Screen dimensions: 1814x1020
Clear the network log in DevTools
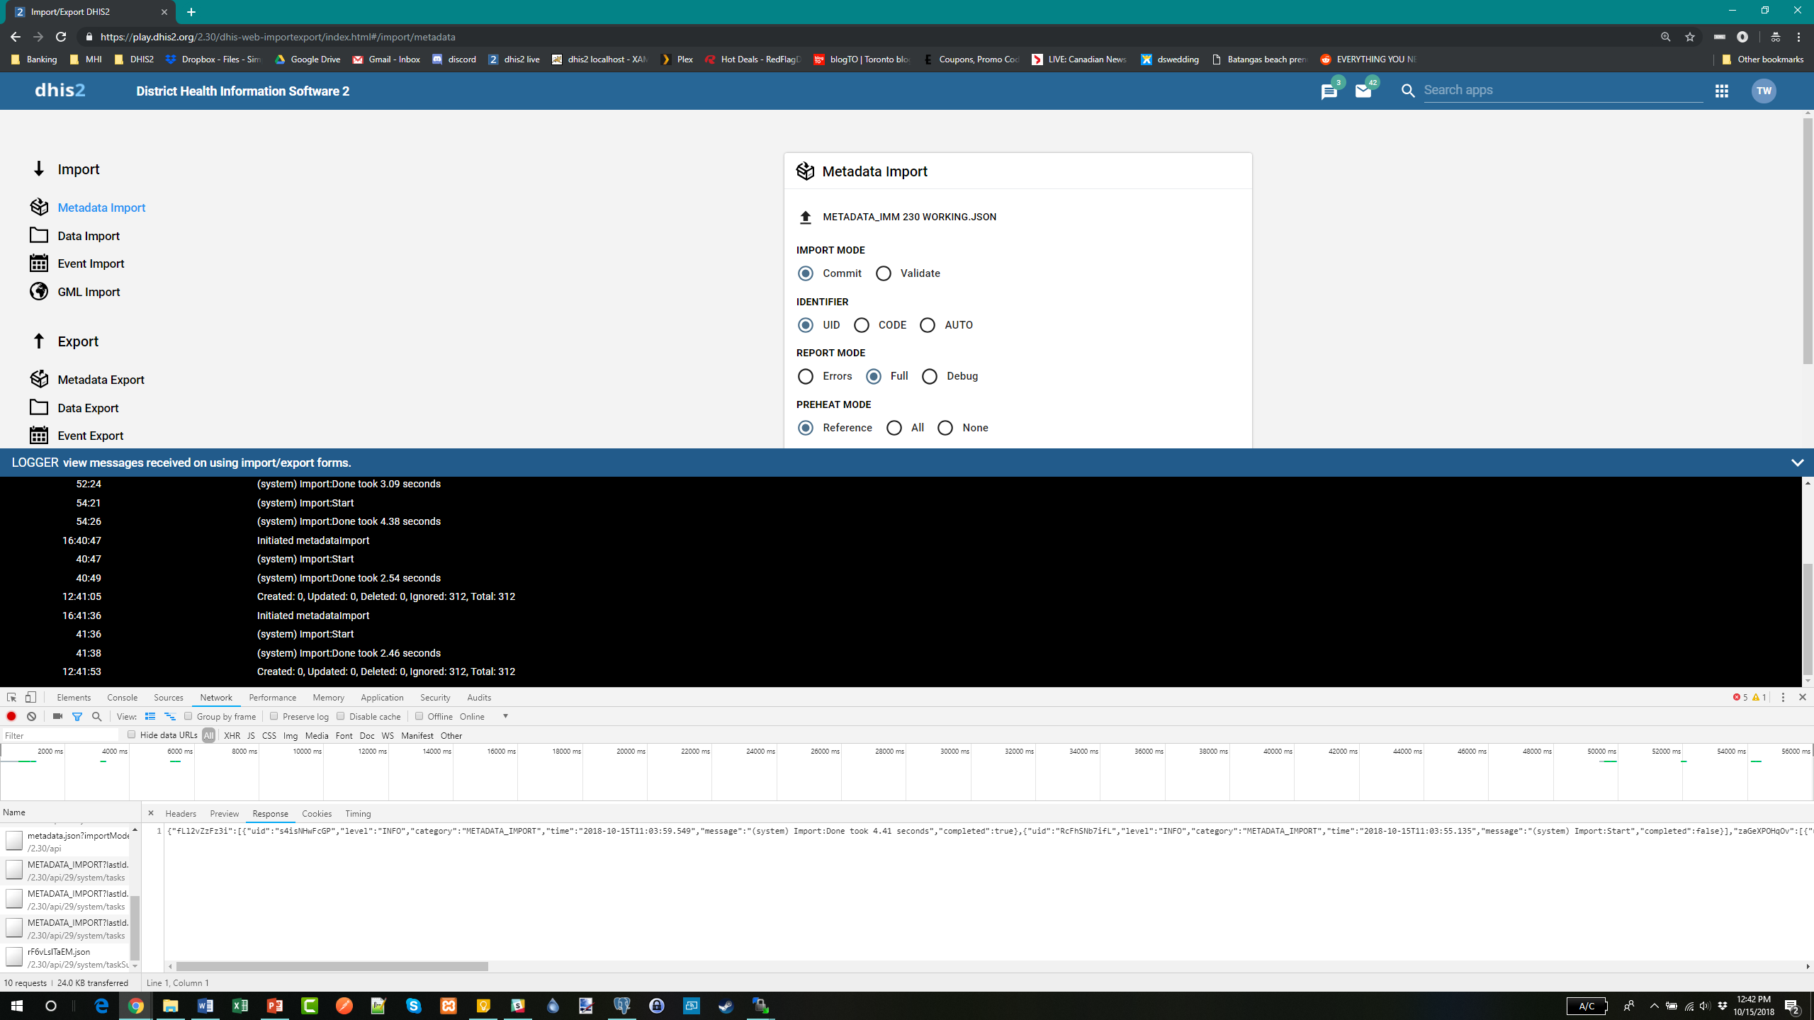(x=31, y=716)
